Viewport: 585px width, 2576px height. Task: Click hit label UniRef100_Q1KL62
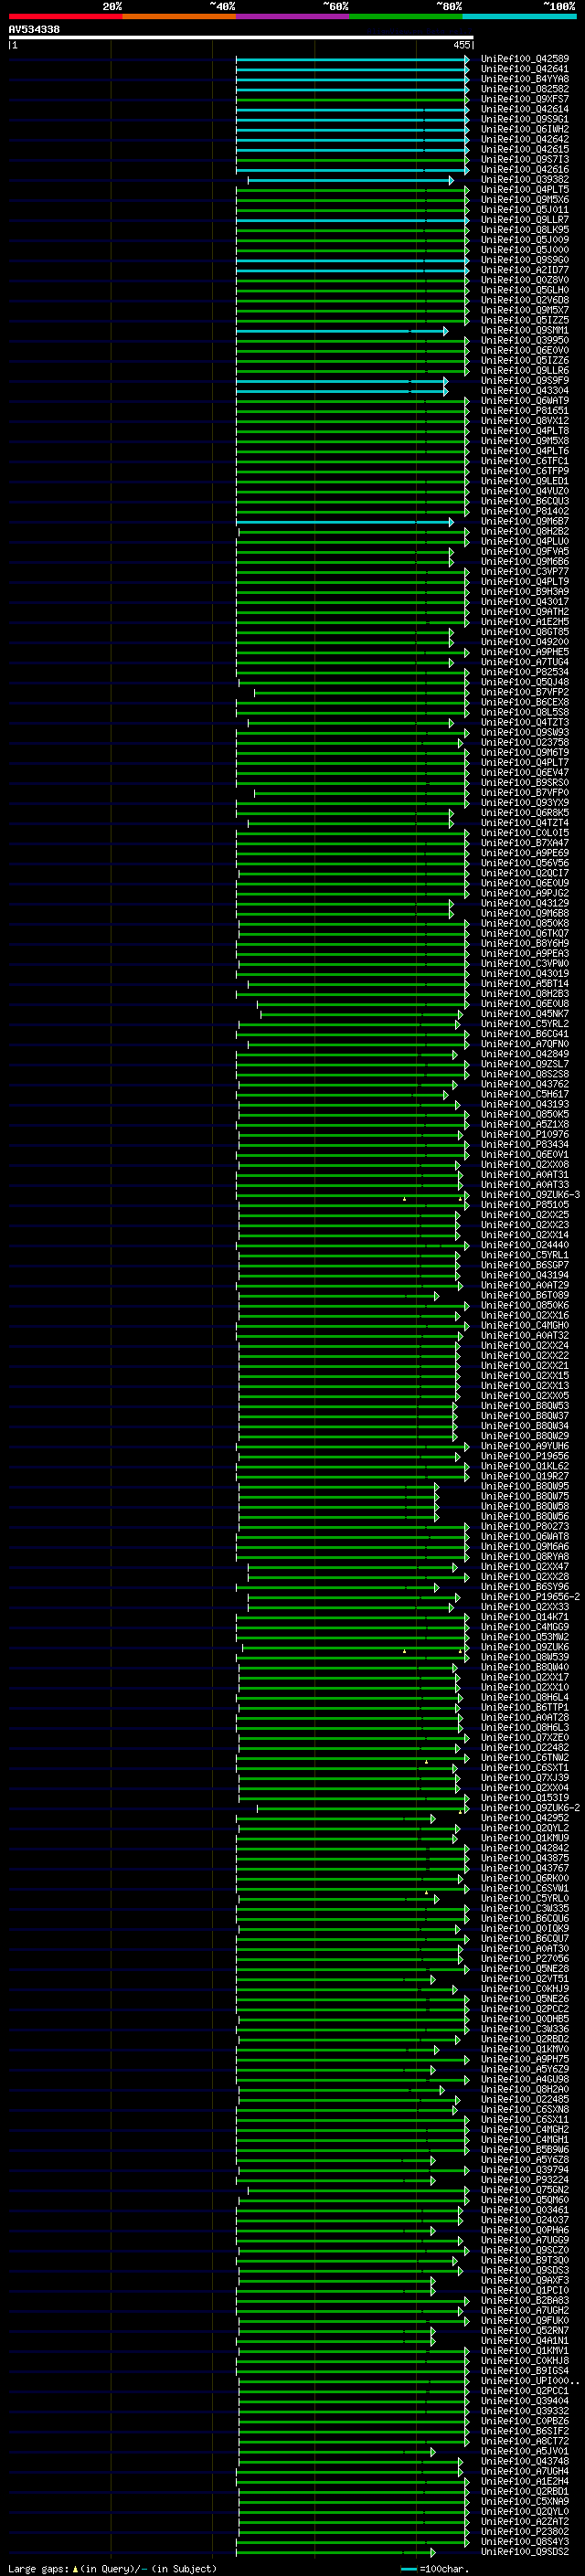point(524,1466)
